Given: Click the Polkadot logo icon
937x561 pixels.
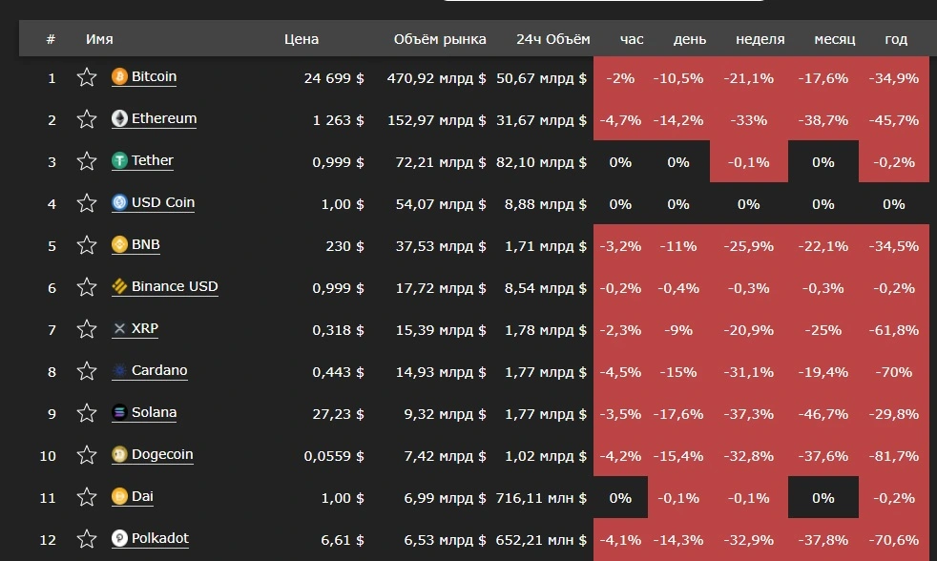Looking at the screenshot, I should [x=119, y=538].
